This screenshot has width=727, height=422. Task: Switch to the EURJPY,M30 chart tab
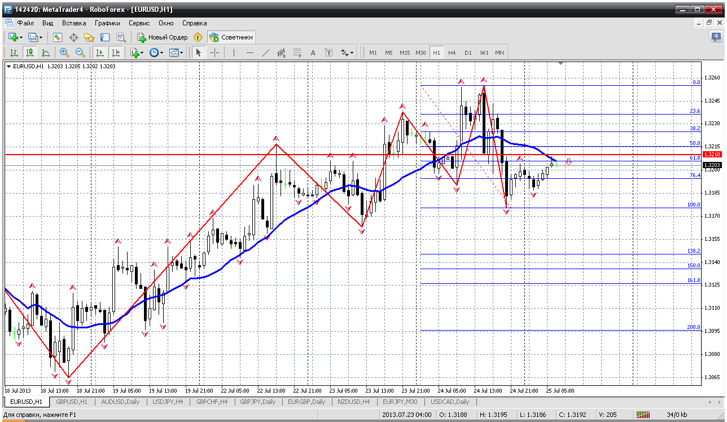(x=400, y=402)
